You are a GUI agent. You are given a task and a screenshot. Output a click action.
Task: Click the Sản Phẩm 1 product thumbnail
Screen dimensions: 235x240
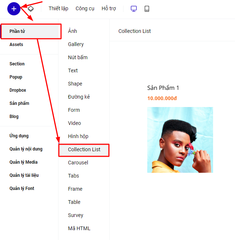tap(180, 140)
